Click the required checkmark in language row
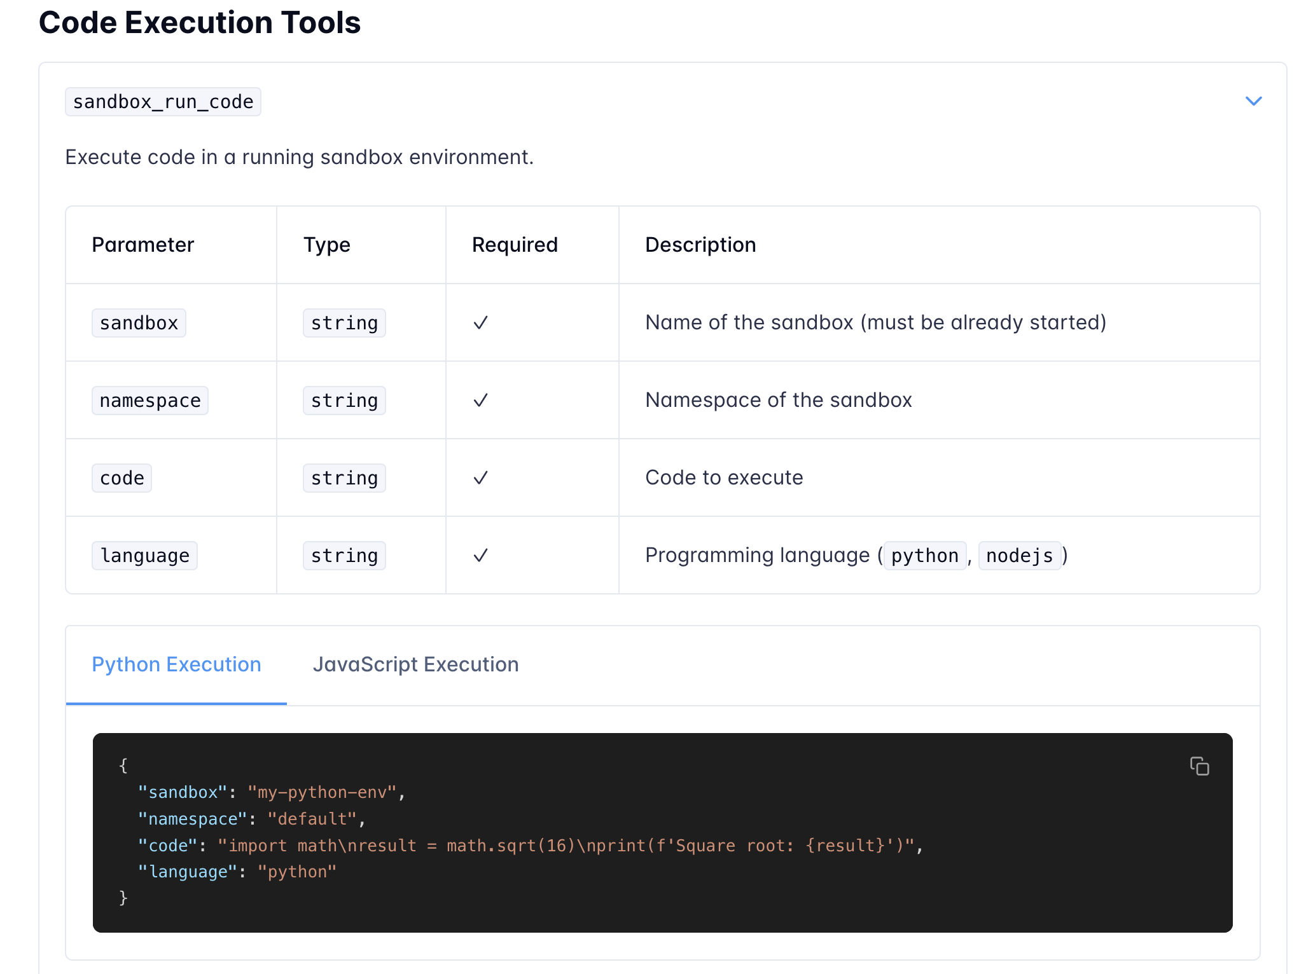 pos(481,556)
